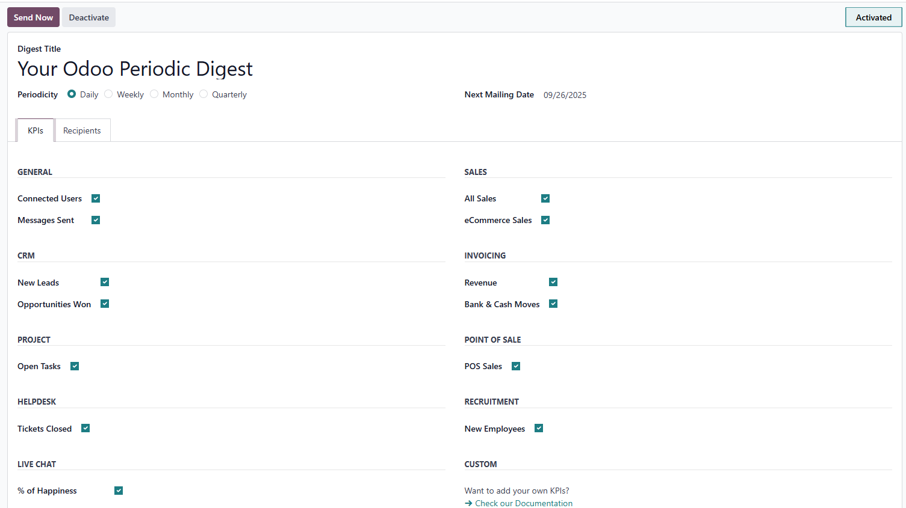The height and width of the screenshot is (508, 906).
Task: Click the Send Now button
Action: pyautogui.click(x=33, y=17)
